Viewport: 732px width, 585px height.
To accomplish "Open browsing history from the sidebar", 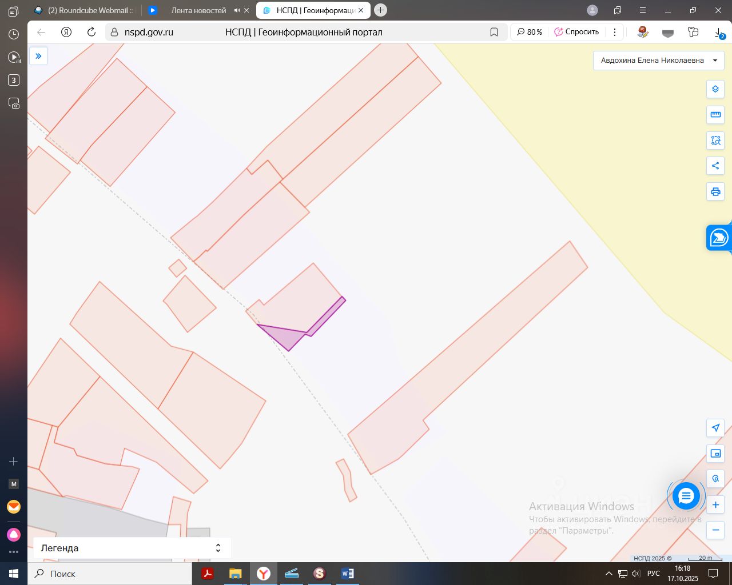I will (14, 34).
